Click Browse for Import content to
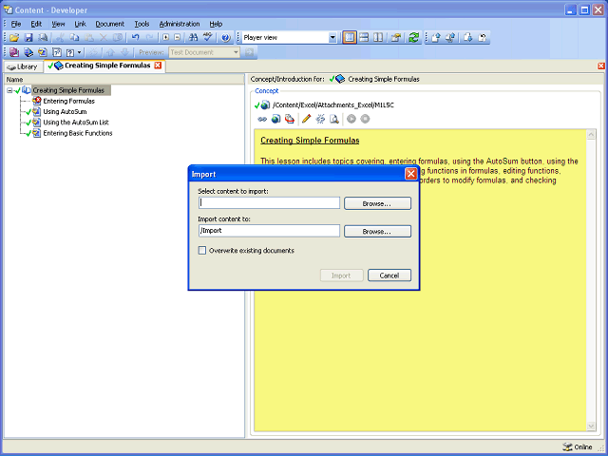 [377, 232]
